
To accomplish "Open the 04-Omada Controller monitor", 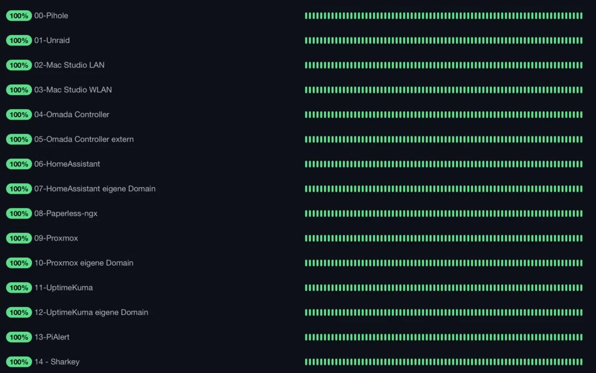I will coord(72,115).
